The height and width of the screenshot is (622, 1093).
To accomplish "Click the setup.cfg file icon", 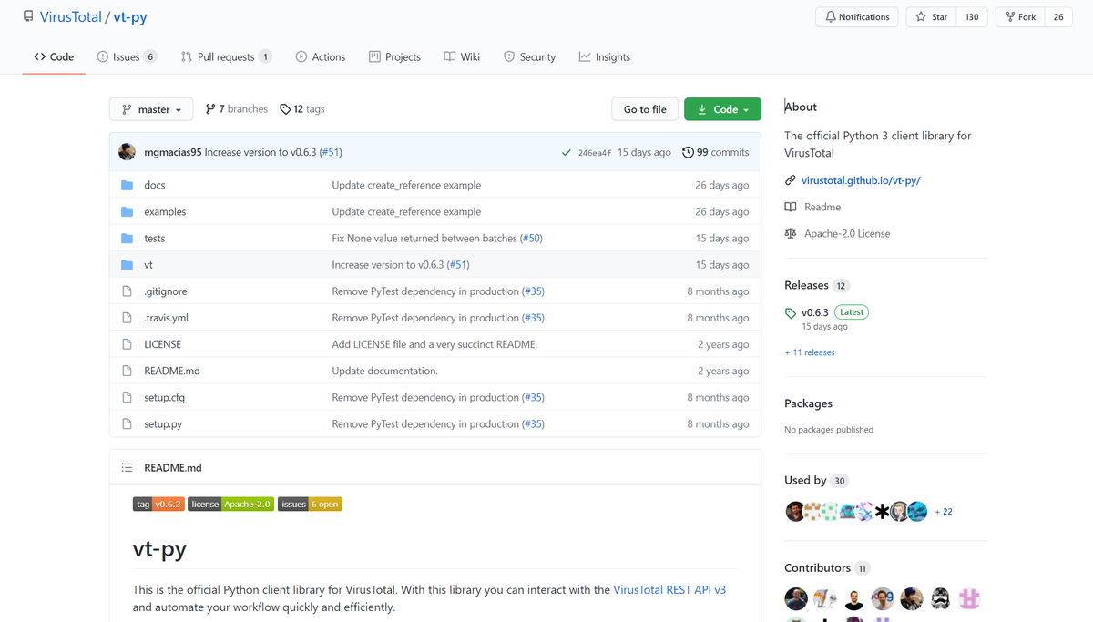I will 127,397.
